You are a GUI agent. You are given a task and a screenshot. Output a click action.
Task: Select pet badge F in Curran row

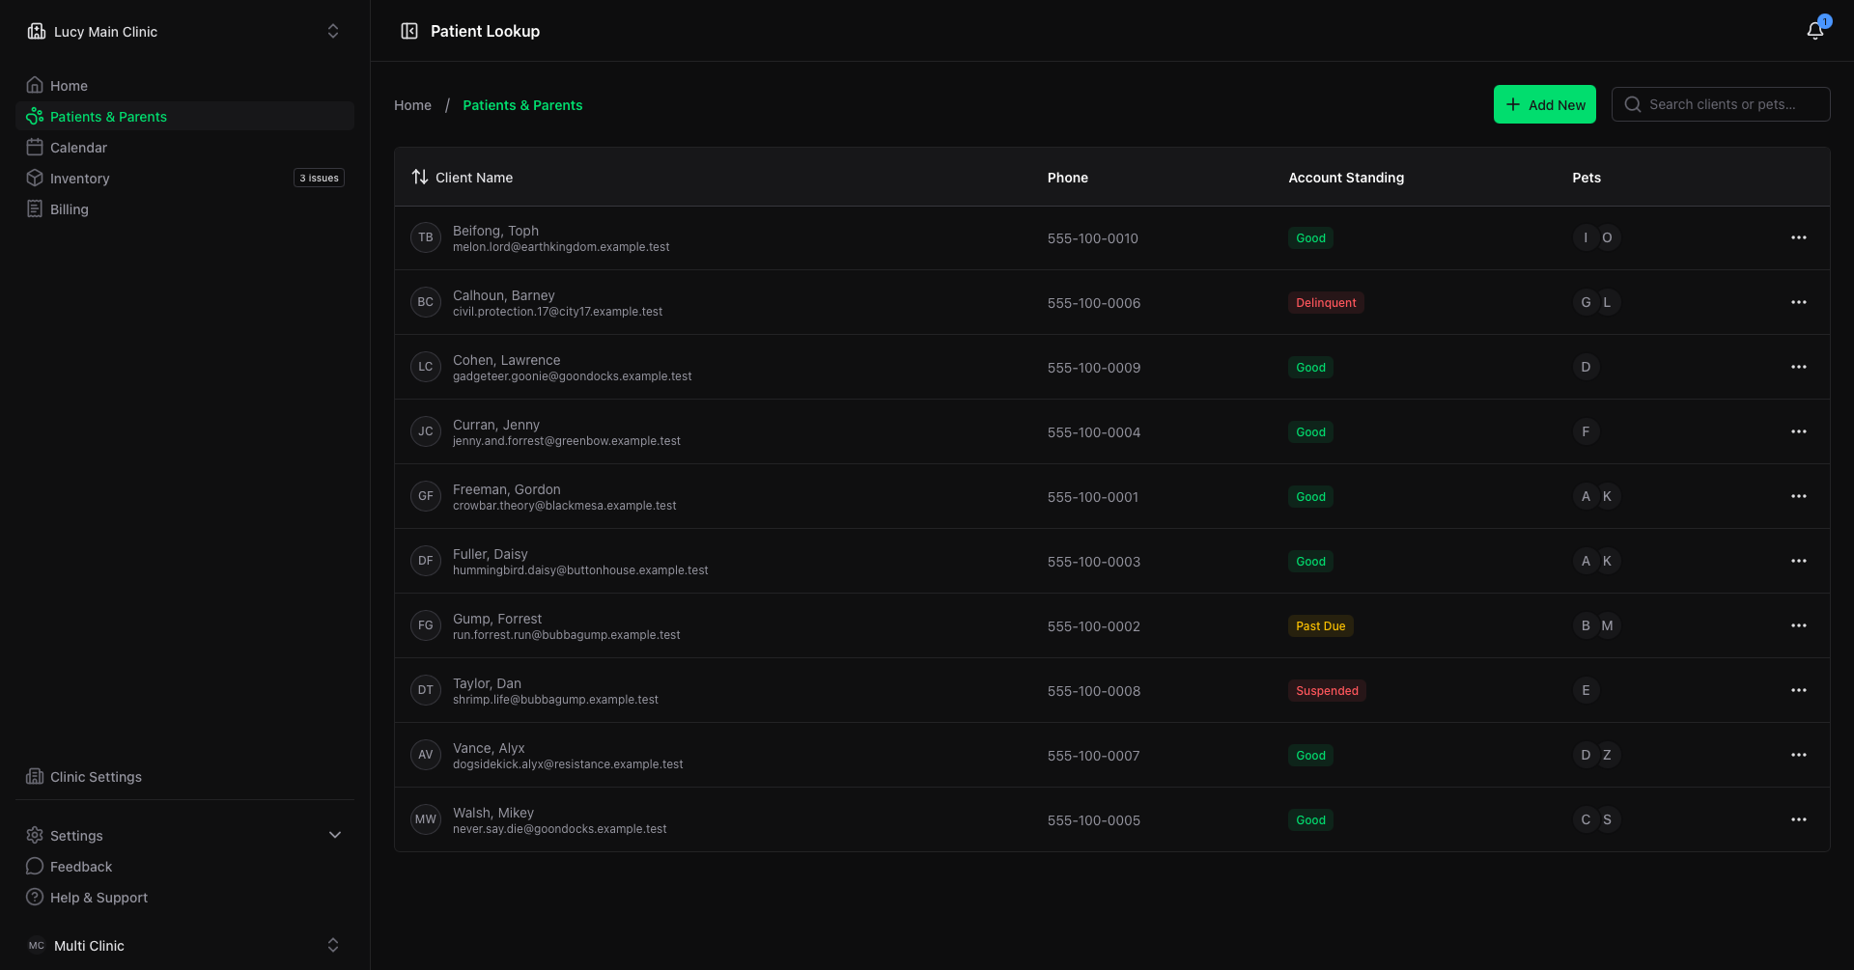point(1586,431)
